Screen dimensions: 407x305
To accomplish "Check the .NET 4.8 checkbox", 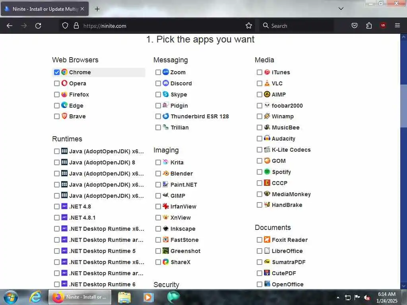I will pos(57,207).
